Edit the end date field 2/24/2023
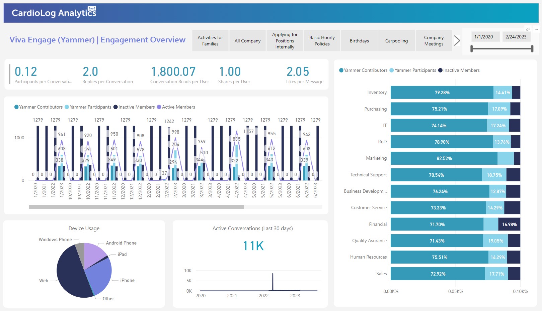Image resolution: width=542 pixels, height=311 pixels. [517, 37]
